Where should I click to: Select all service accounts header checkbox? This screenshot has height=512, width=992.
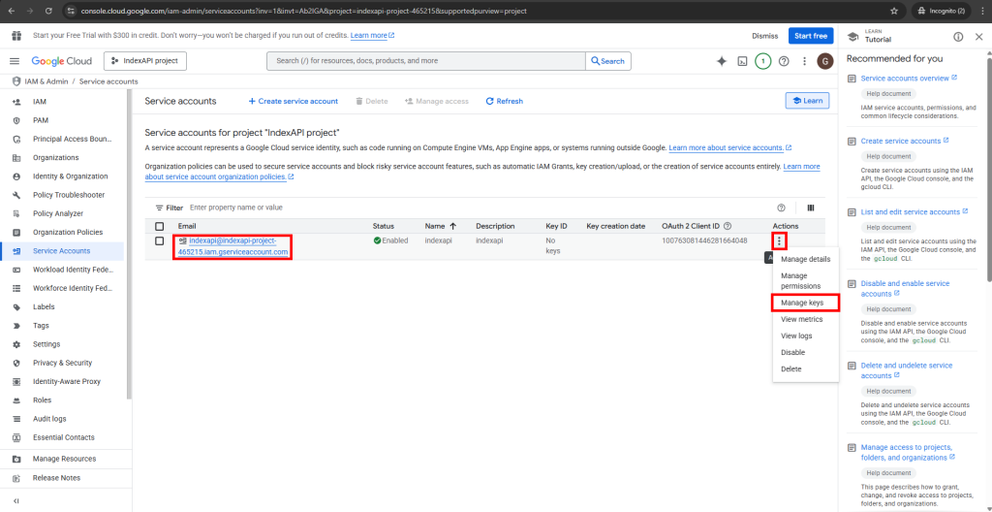160,226
